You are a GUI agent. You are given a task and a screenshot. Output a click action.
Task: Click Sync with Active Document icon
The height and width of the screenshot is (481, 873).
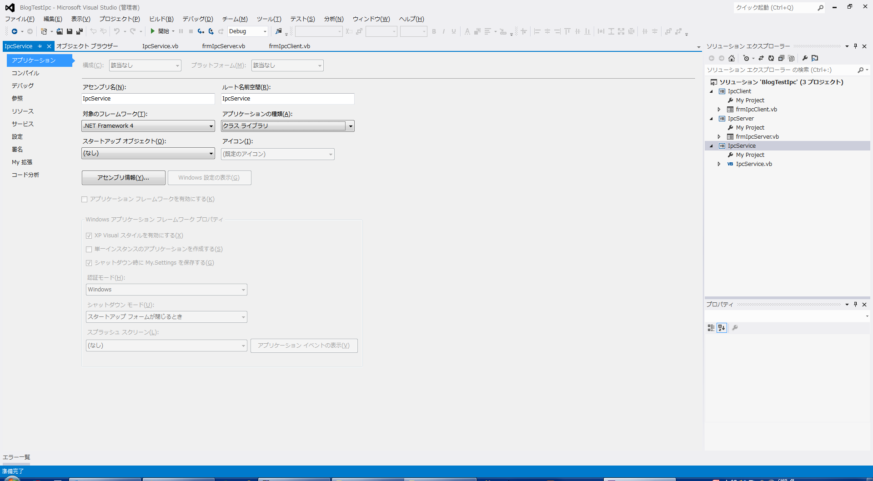click(x=761, y=58)
